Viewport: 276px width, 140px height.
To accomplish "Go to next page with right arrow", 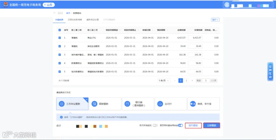I will [192, 81].
